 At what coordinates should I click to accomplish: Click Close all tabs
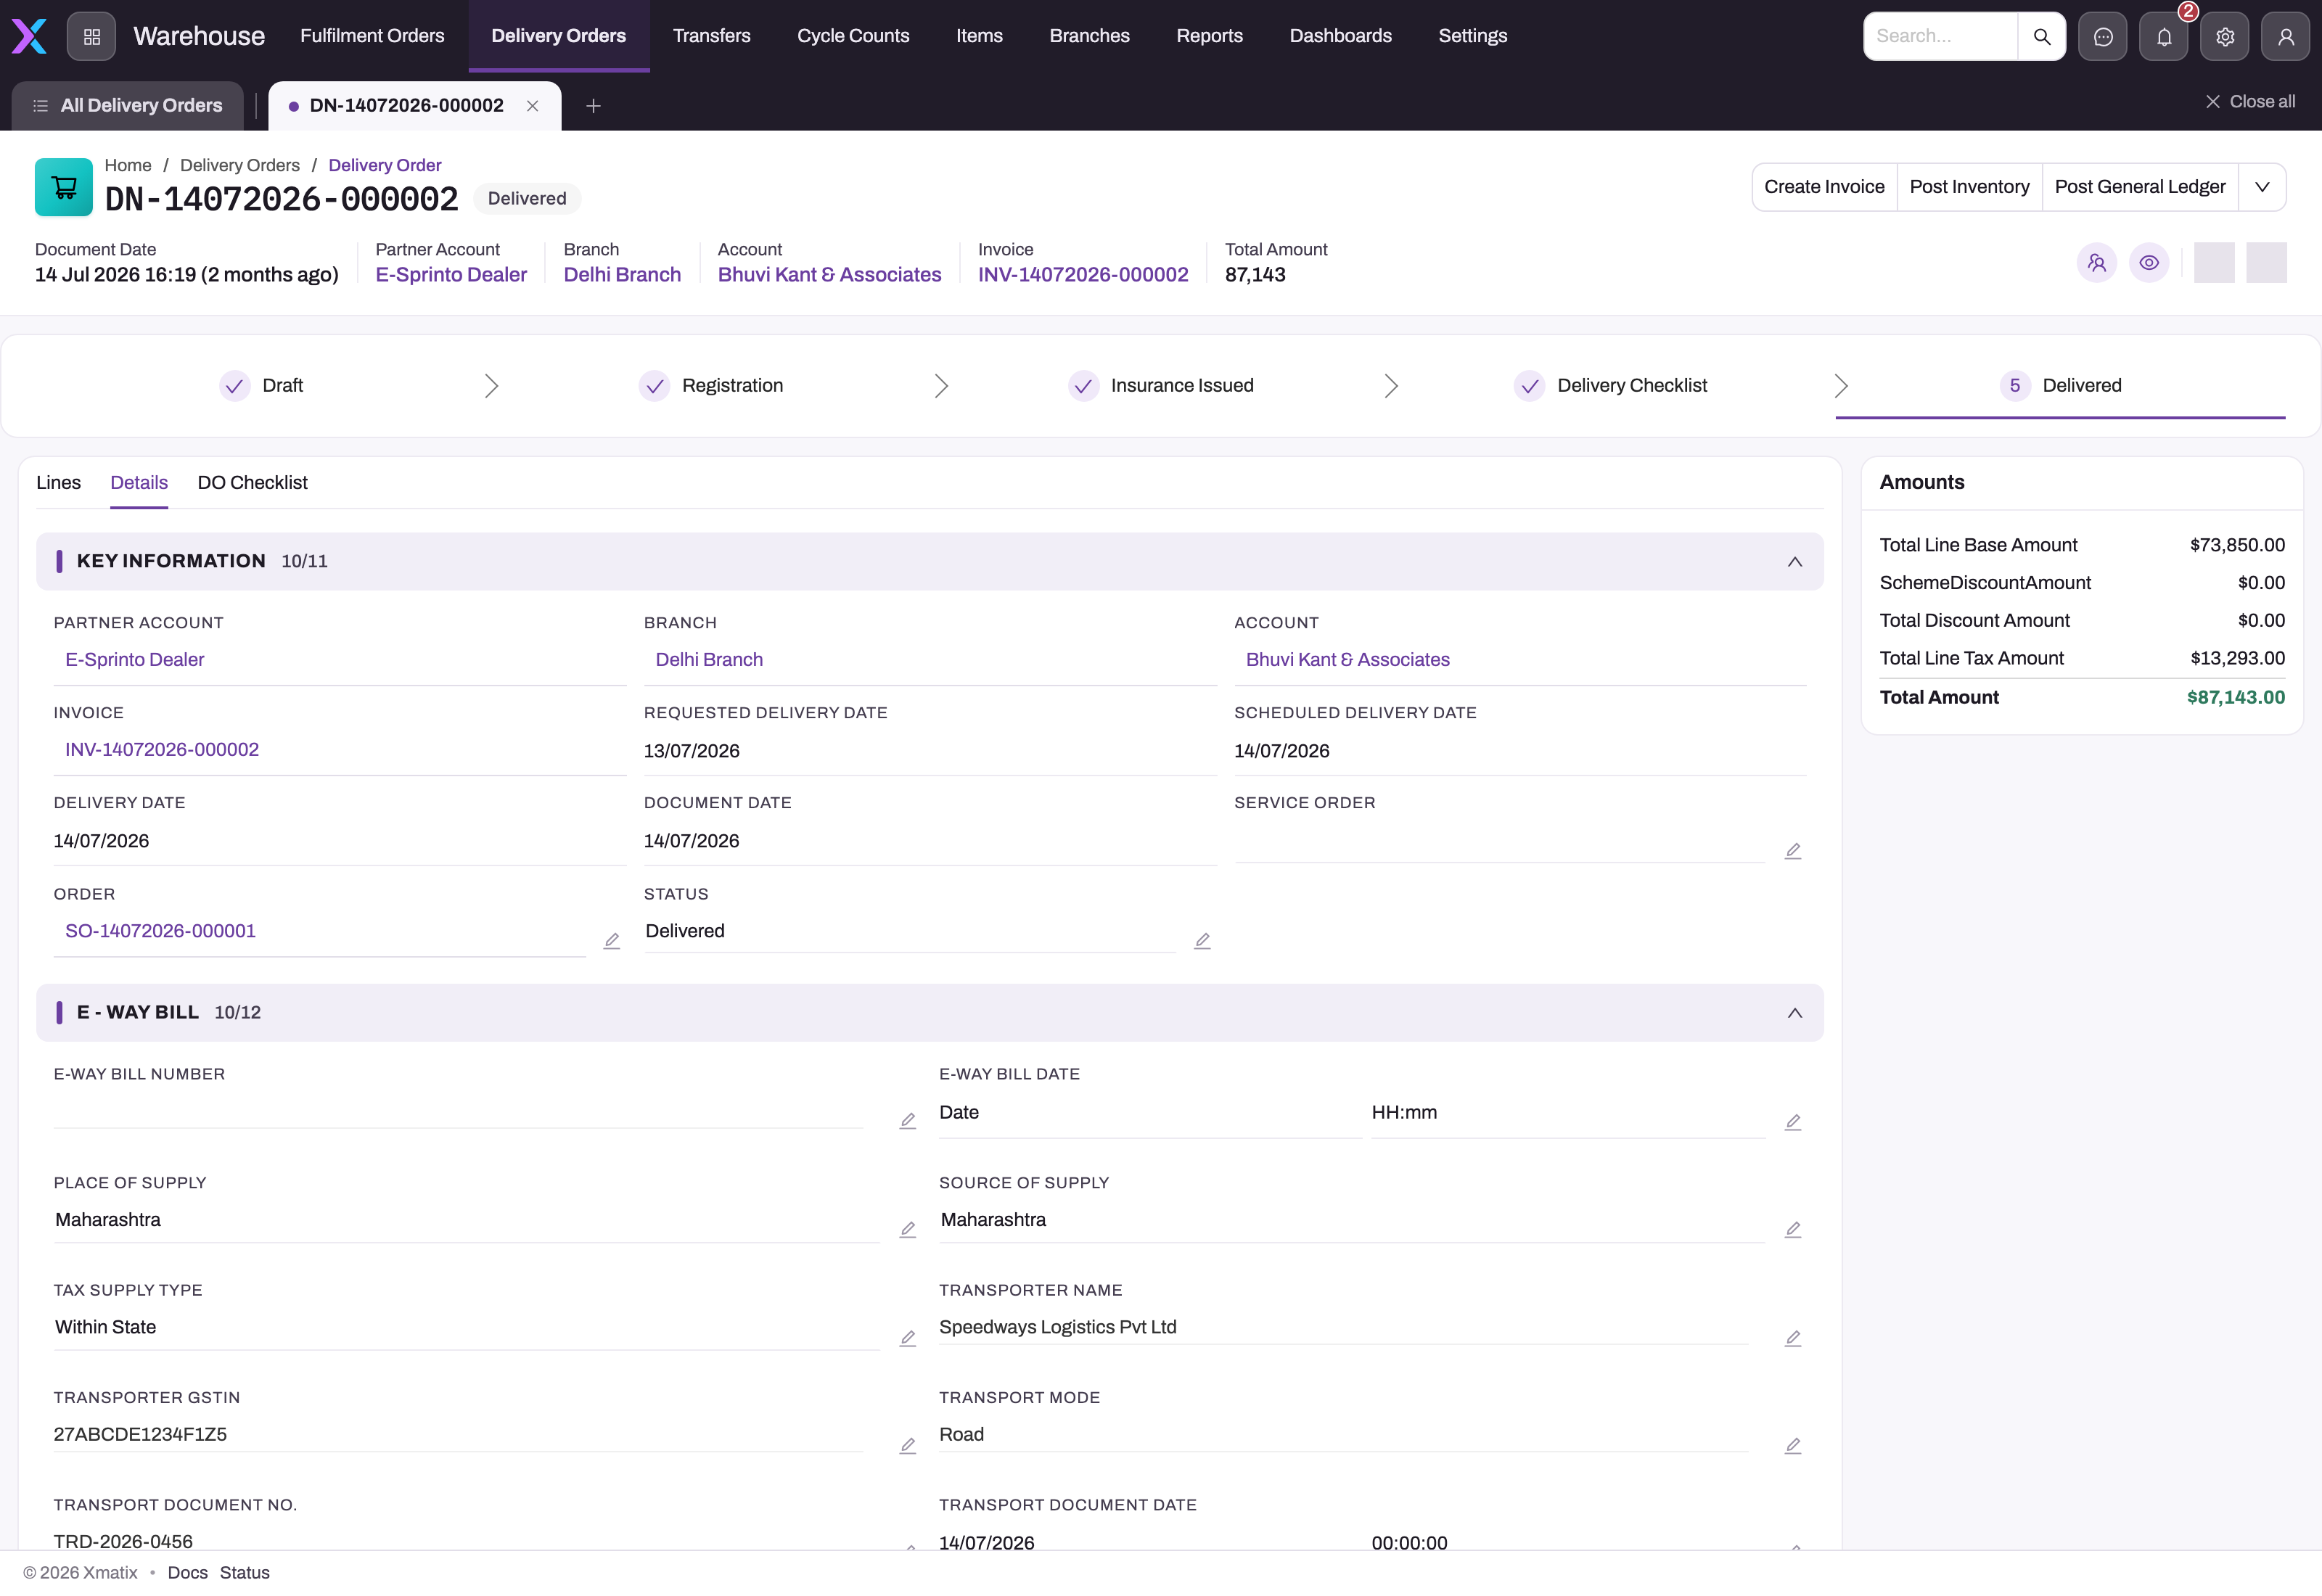(2250, 102)
